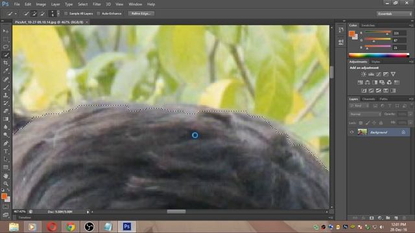
Task: Select the Gradient tool
Action: [6, 119]
